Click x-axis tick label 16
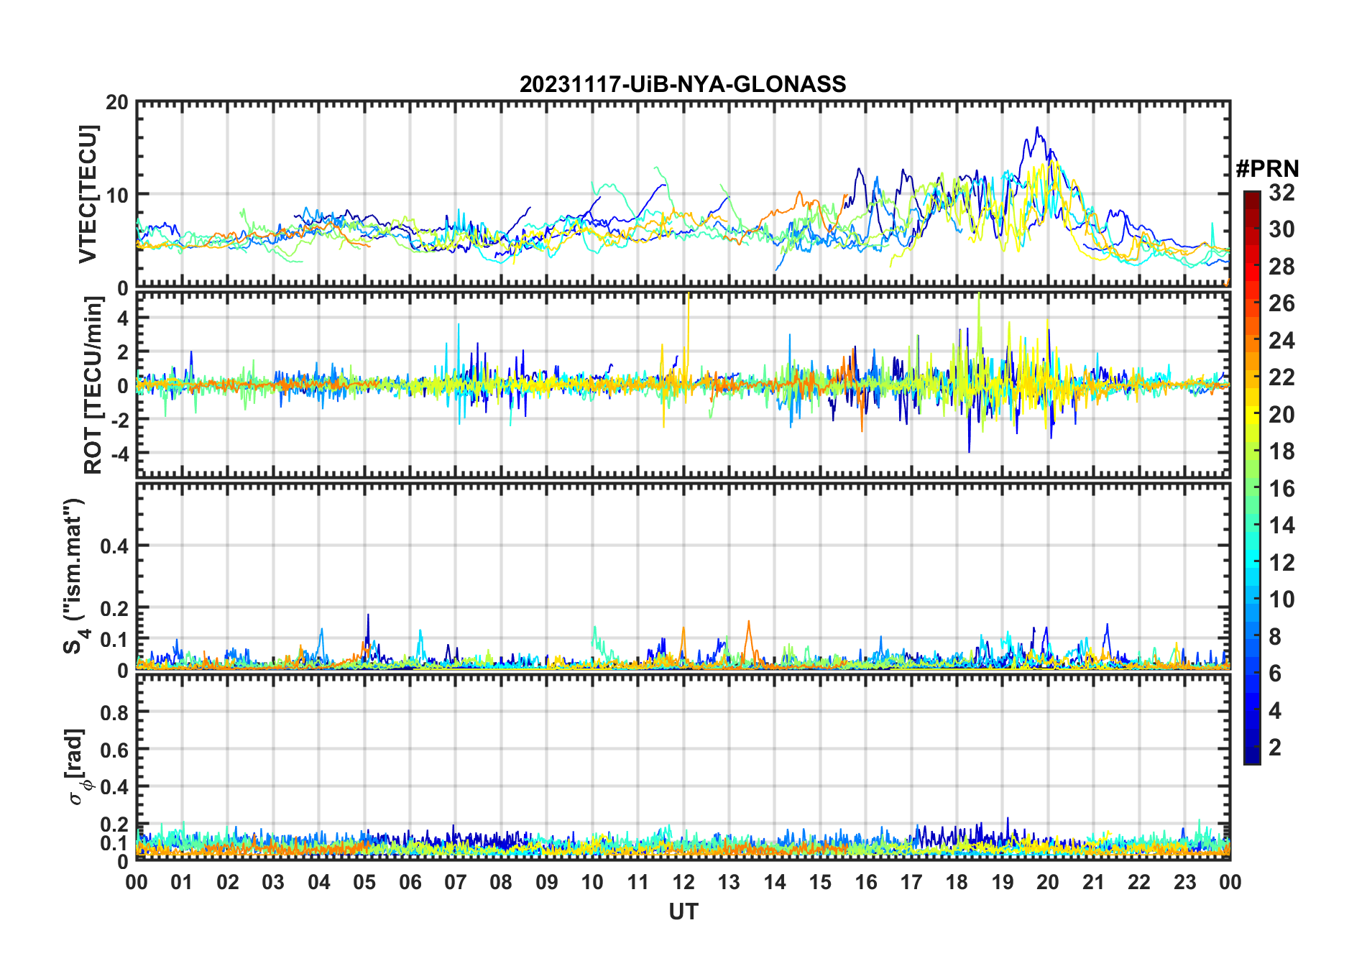This screenshot has width=1367, height=956. 866,882
